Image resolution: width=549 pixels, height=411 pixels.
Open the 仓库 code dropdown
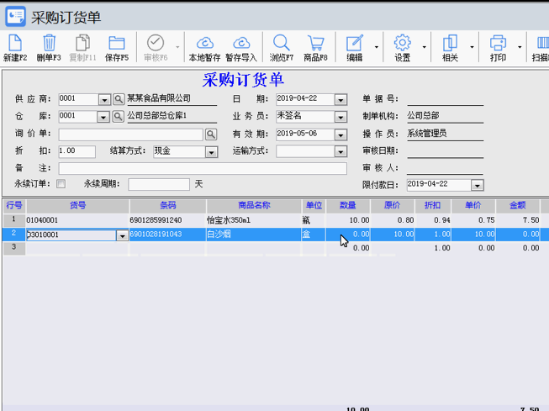point(103,117)
